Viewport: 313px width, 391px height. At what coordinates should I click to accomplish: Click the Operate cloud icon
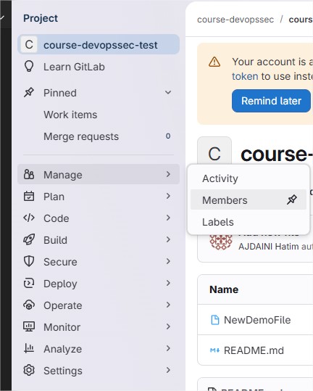click(29, 305)
